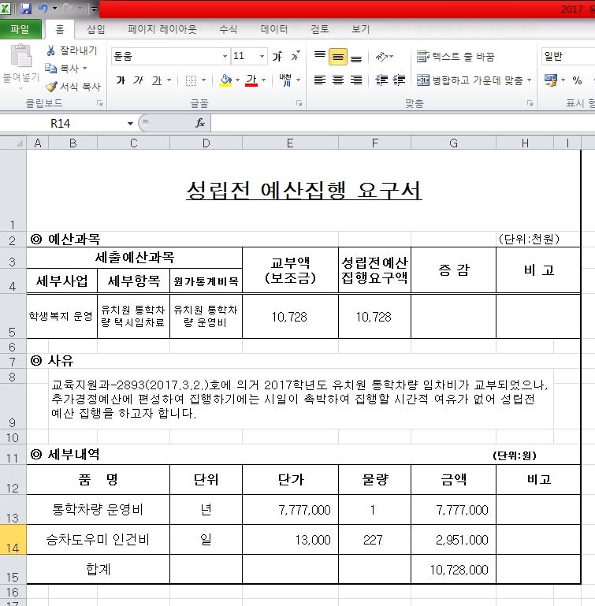Screen dimensions: 595x606
Task: Increase font size with the large 가 icon
Action: tap(277, 57)
